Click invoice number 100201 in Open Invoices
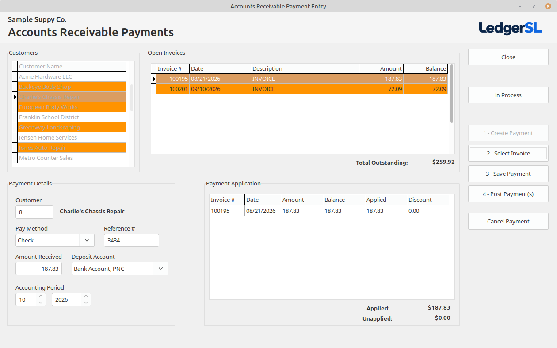The image size is (557, 348). pos(173,89)
